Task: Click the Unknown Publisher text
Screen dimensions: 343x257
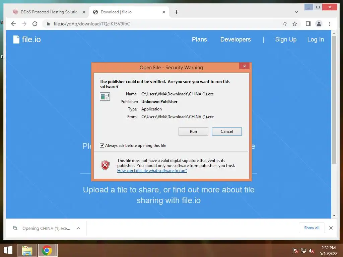Action: pos(159,102)
